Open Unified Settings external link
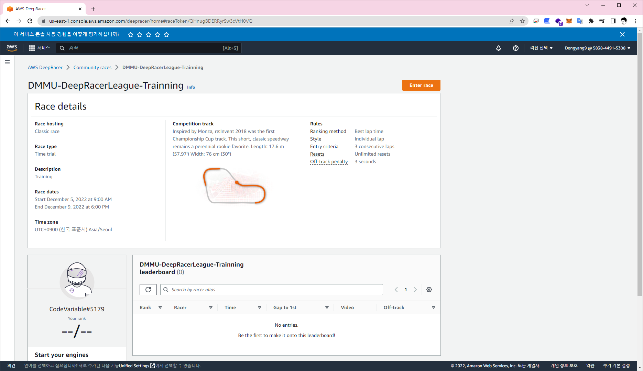Image resolution: width=643 pixels, height=371 pixels. coord(137,366)
